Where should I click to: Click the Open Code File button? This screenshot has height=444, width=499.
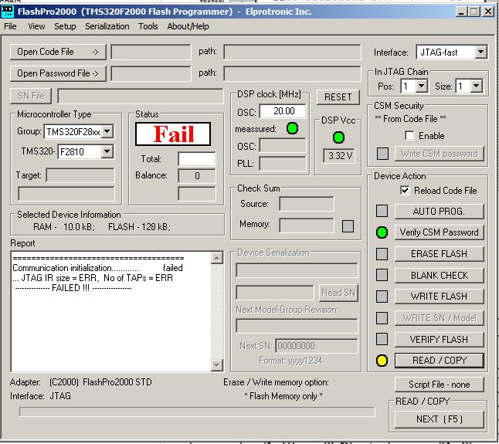tap(58, 52)
